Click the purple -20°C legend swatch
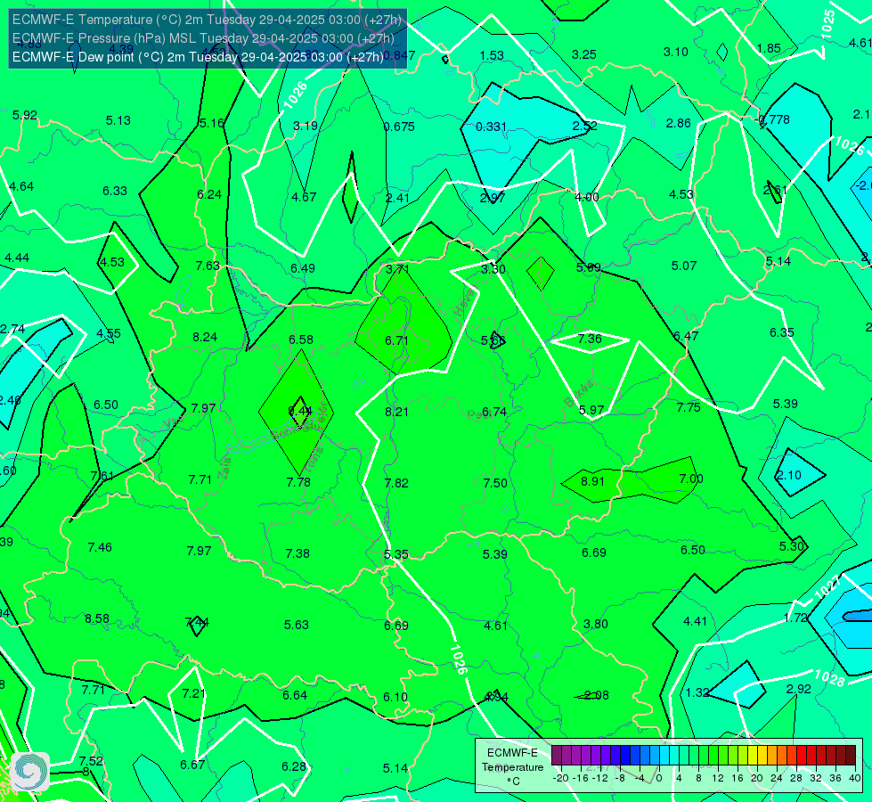Screen dimensions: 872x802 click(x=557, y=756)
